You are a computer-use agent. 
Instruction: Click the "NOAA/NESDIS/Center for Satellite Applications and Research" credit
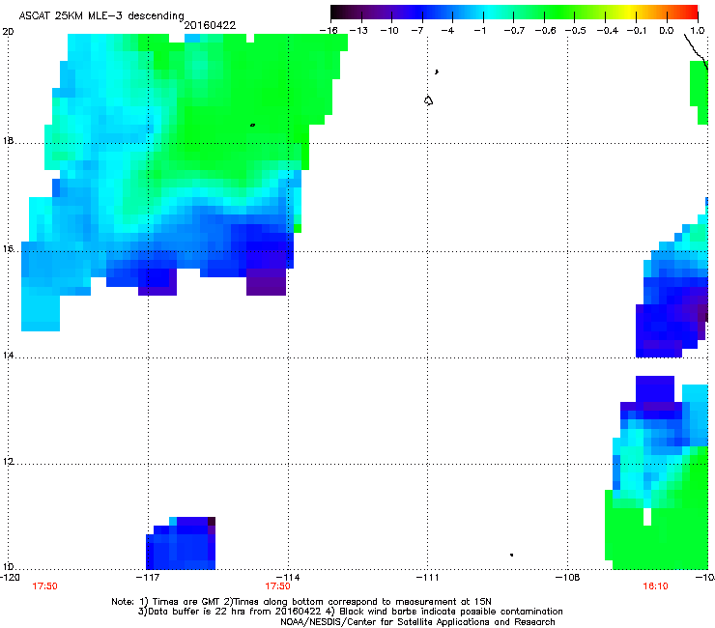coord(417,622)
